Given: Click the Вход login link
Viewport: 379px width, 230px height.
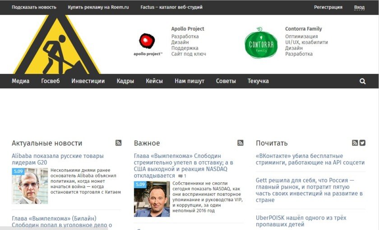Looking at the screenshot, I should pyautogui.click(x=359, y=7).
